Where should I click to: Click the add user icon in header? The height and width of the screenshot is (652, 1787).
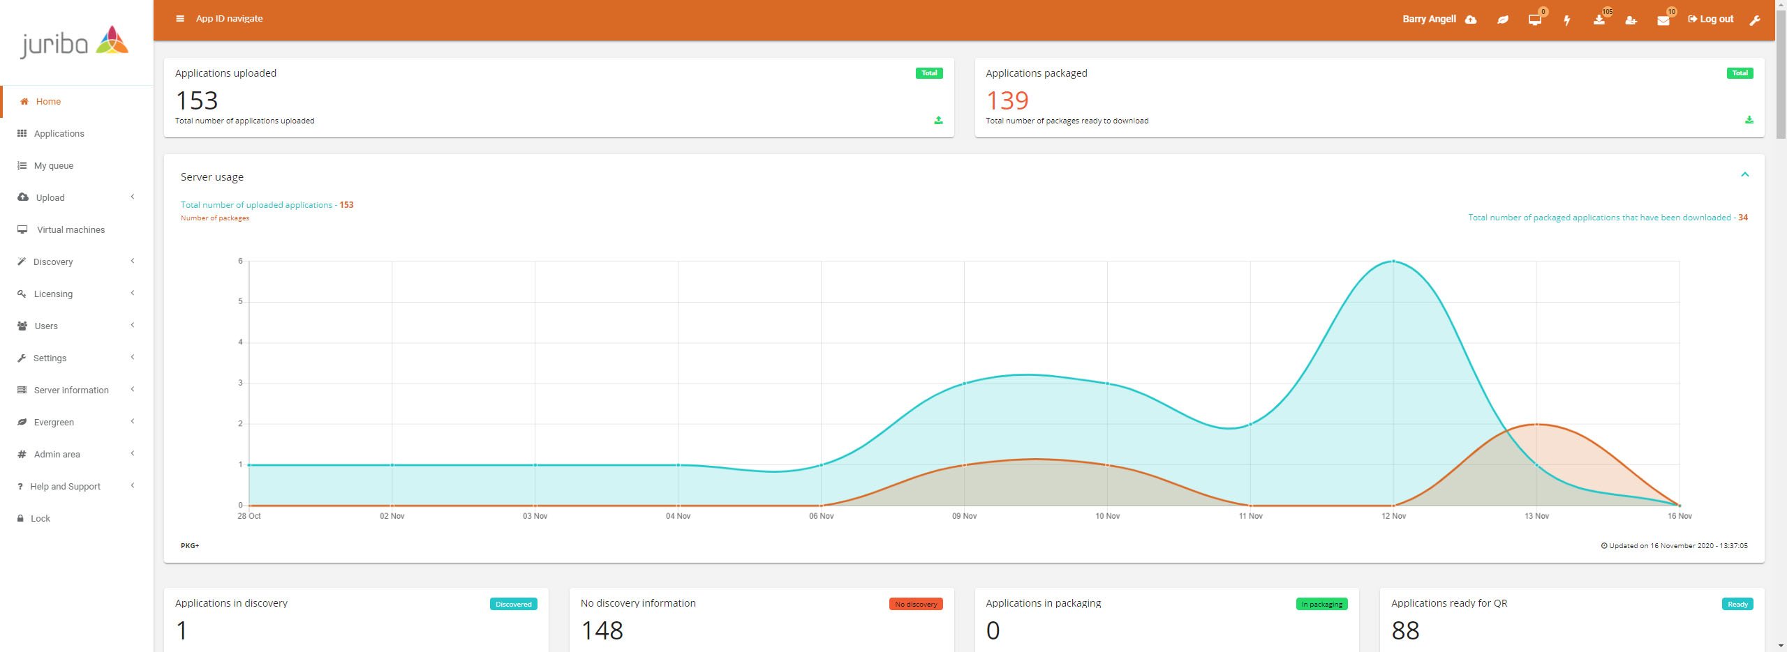coord(1631,20)
